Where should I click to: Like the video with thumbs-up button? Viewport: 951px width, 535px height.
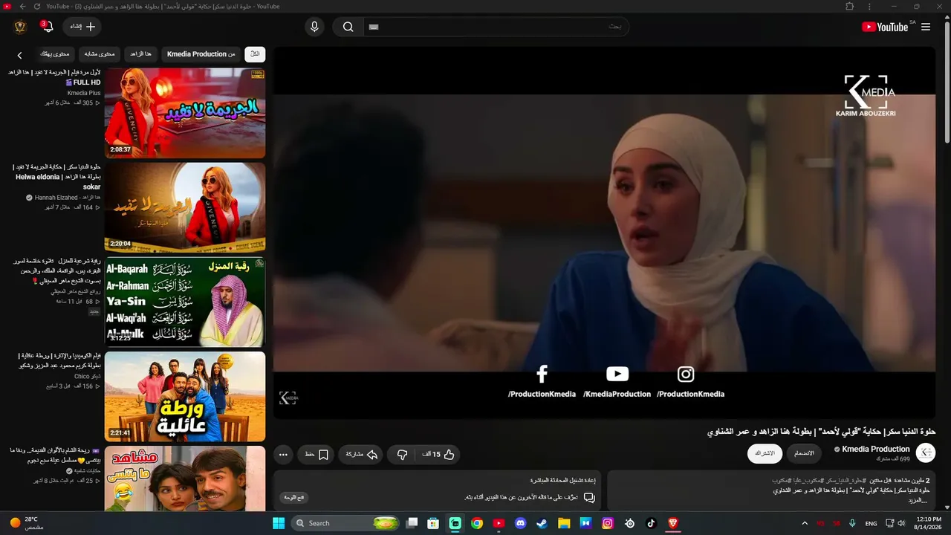tap(438, 454)
